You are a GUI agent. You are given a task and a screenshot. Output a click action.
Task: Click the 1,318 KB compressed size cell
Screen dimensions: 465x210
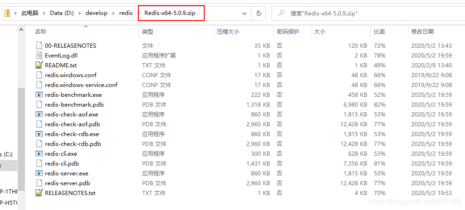click(258, 105)
